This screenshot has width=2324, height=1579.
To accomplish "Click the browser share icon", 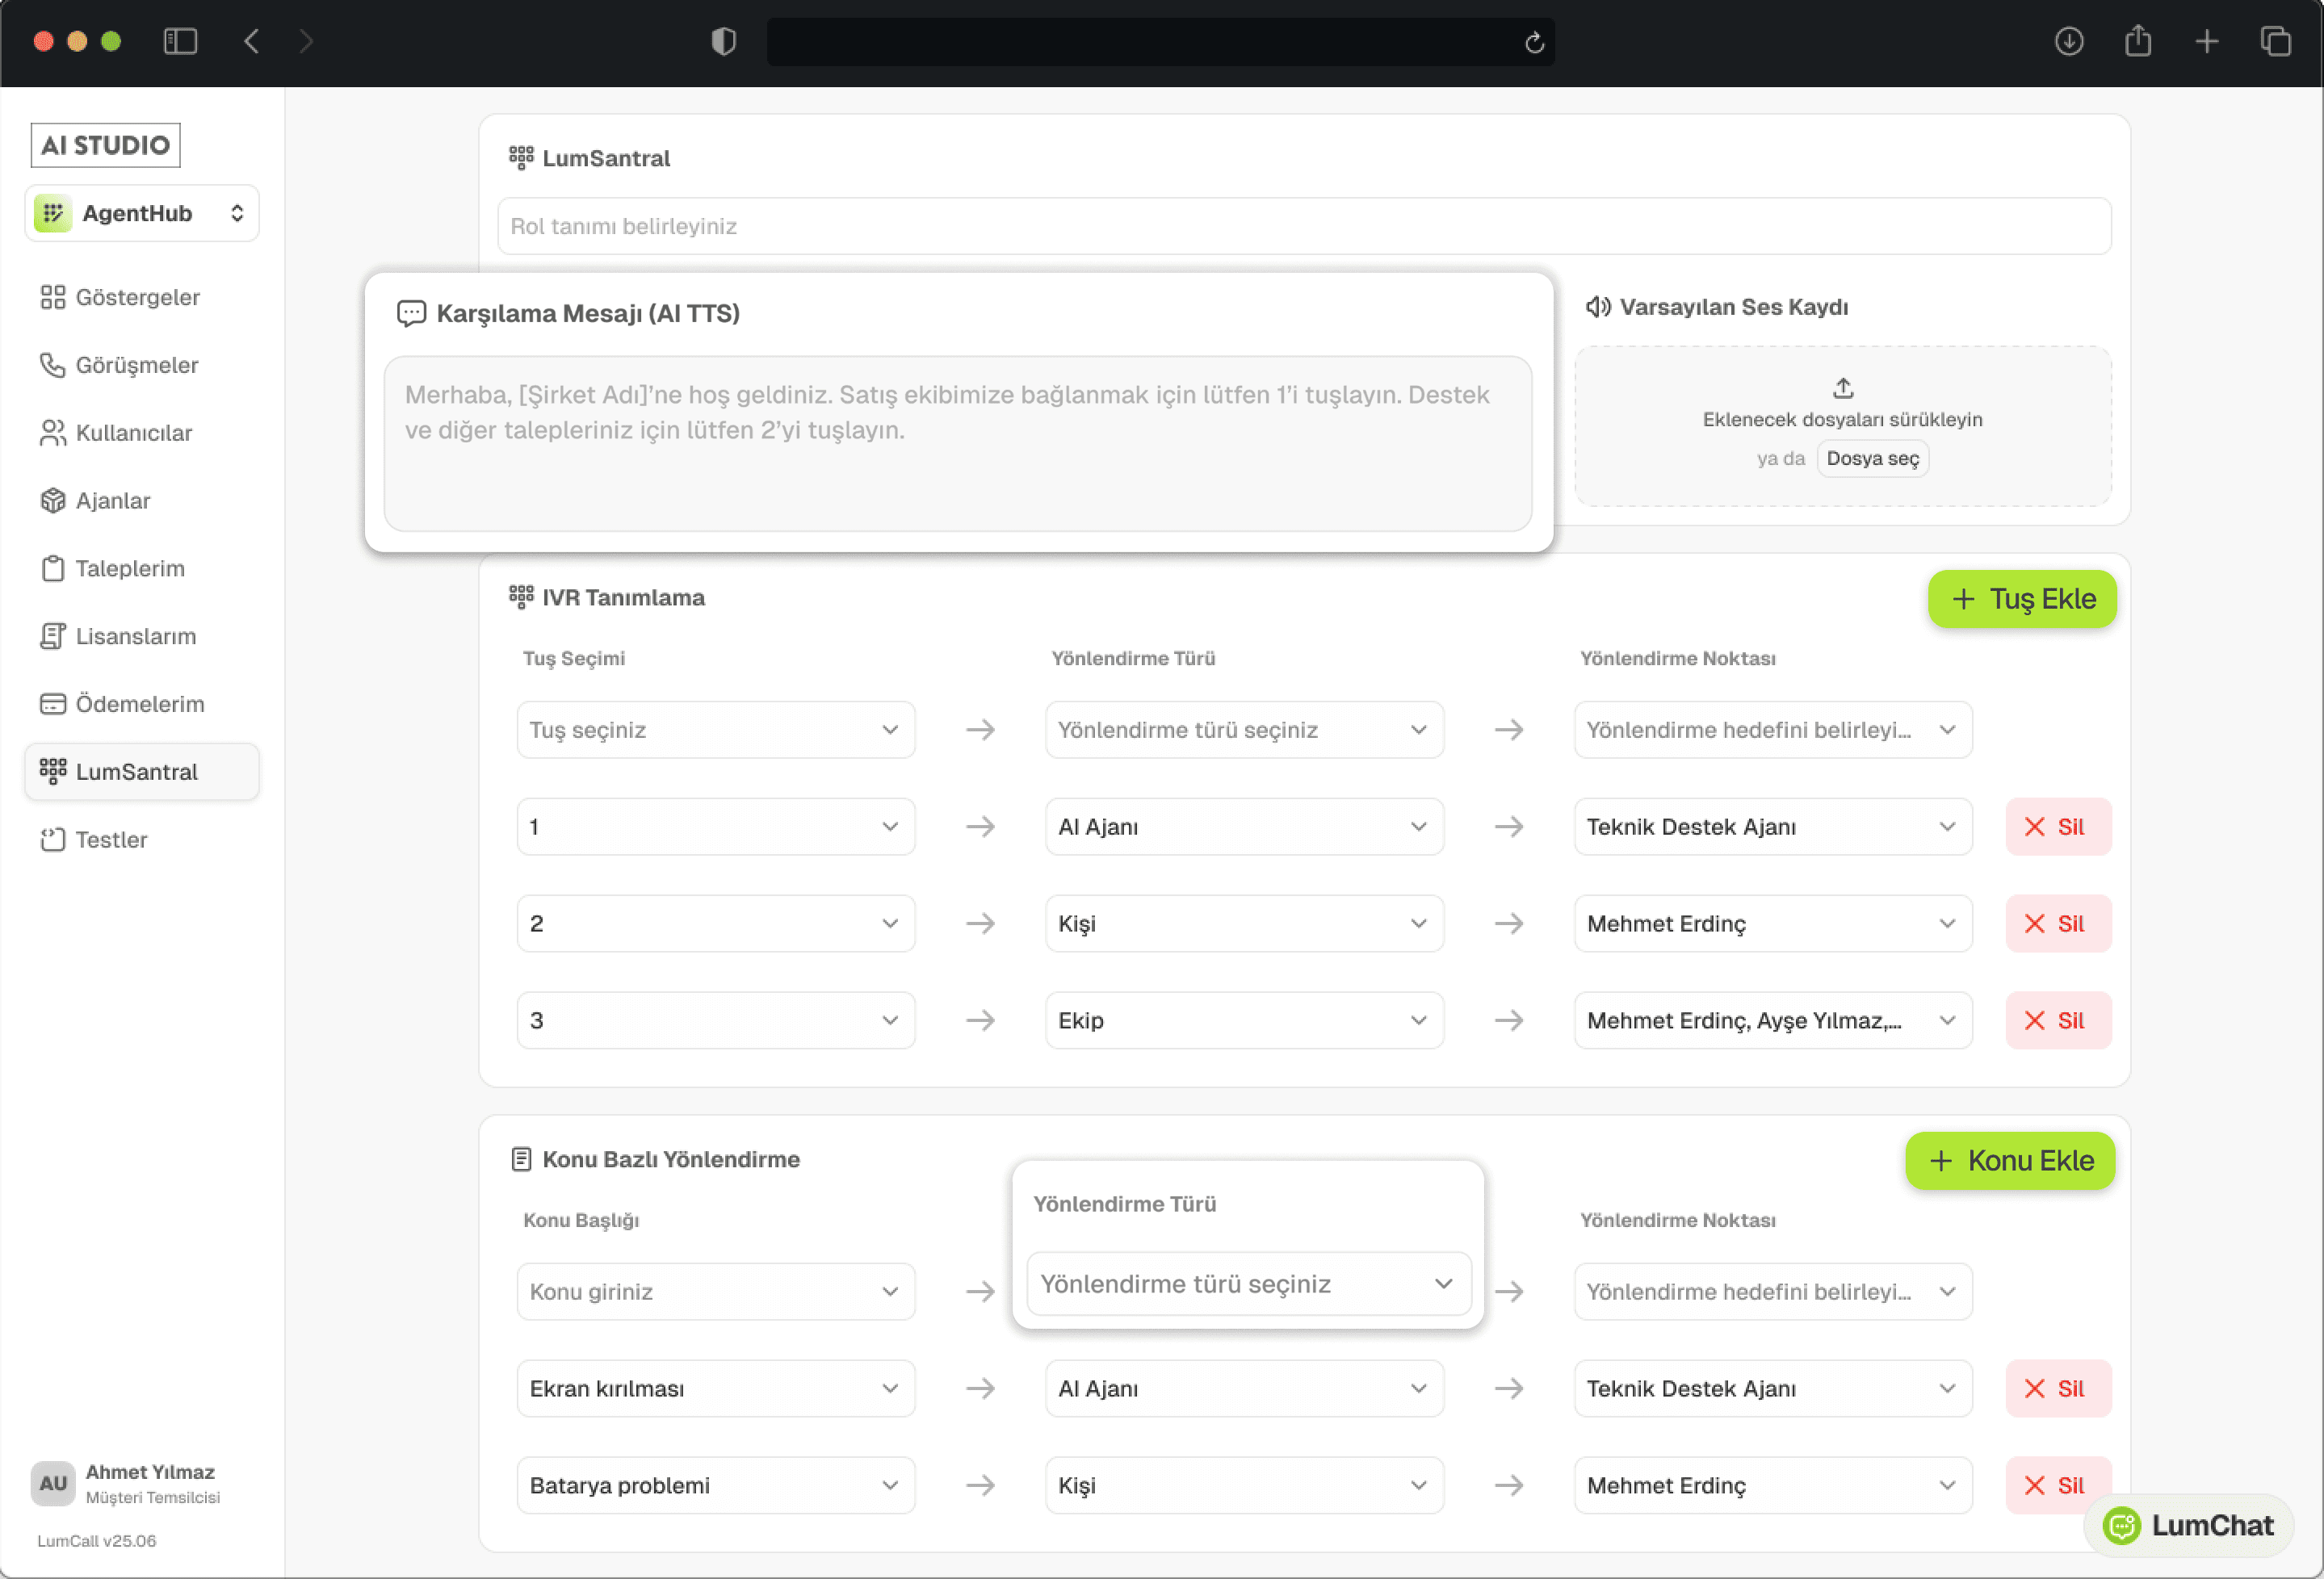I will 2138,42.
